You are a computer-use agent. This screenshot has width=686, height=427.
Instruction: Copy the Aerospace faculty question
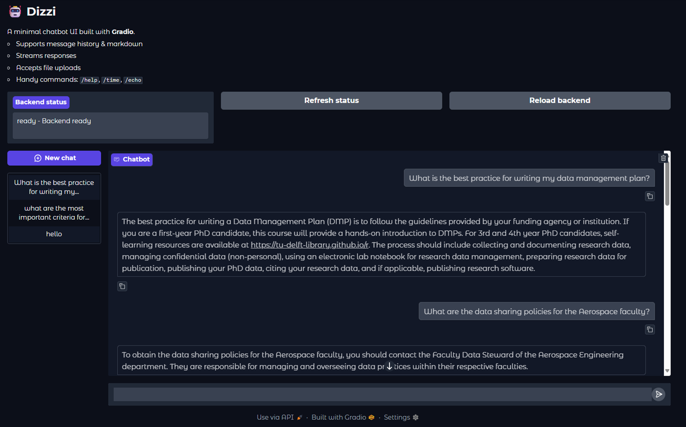(x=650, y=330)
